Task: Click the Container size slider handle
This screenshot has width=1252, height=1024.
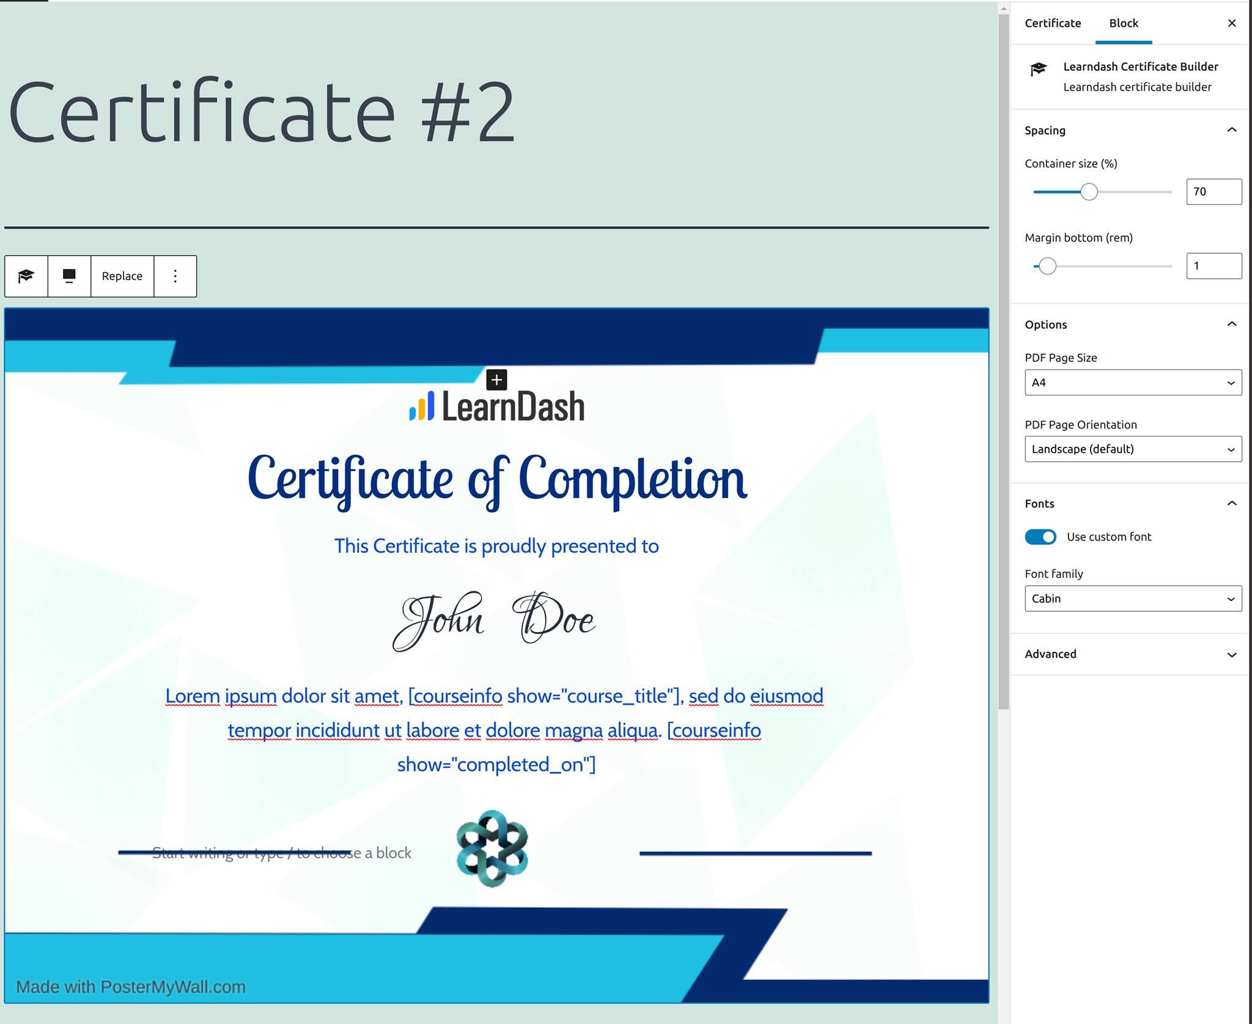Action: [x=1088, y=192]
